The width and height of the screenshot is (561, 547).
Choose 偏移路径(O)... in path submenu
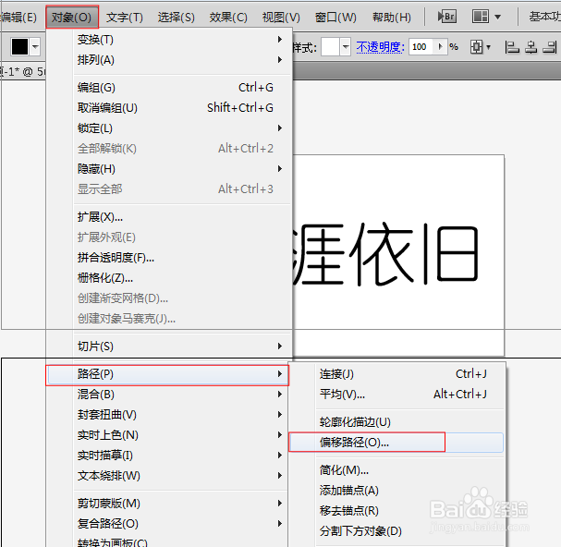click(396, 443)
